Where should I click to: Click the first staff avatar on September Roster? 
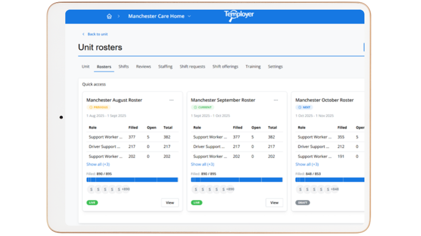pos(196,189)
